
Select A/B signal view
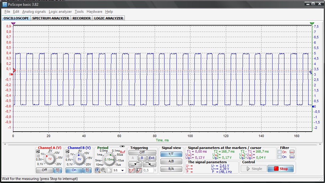pyautogui.click(x=171, y=161)
